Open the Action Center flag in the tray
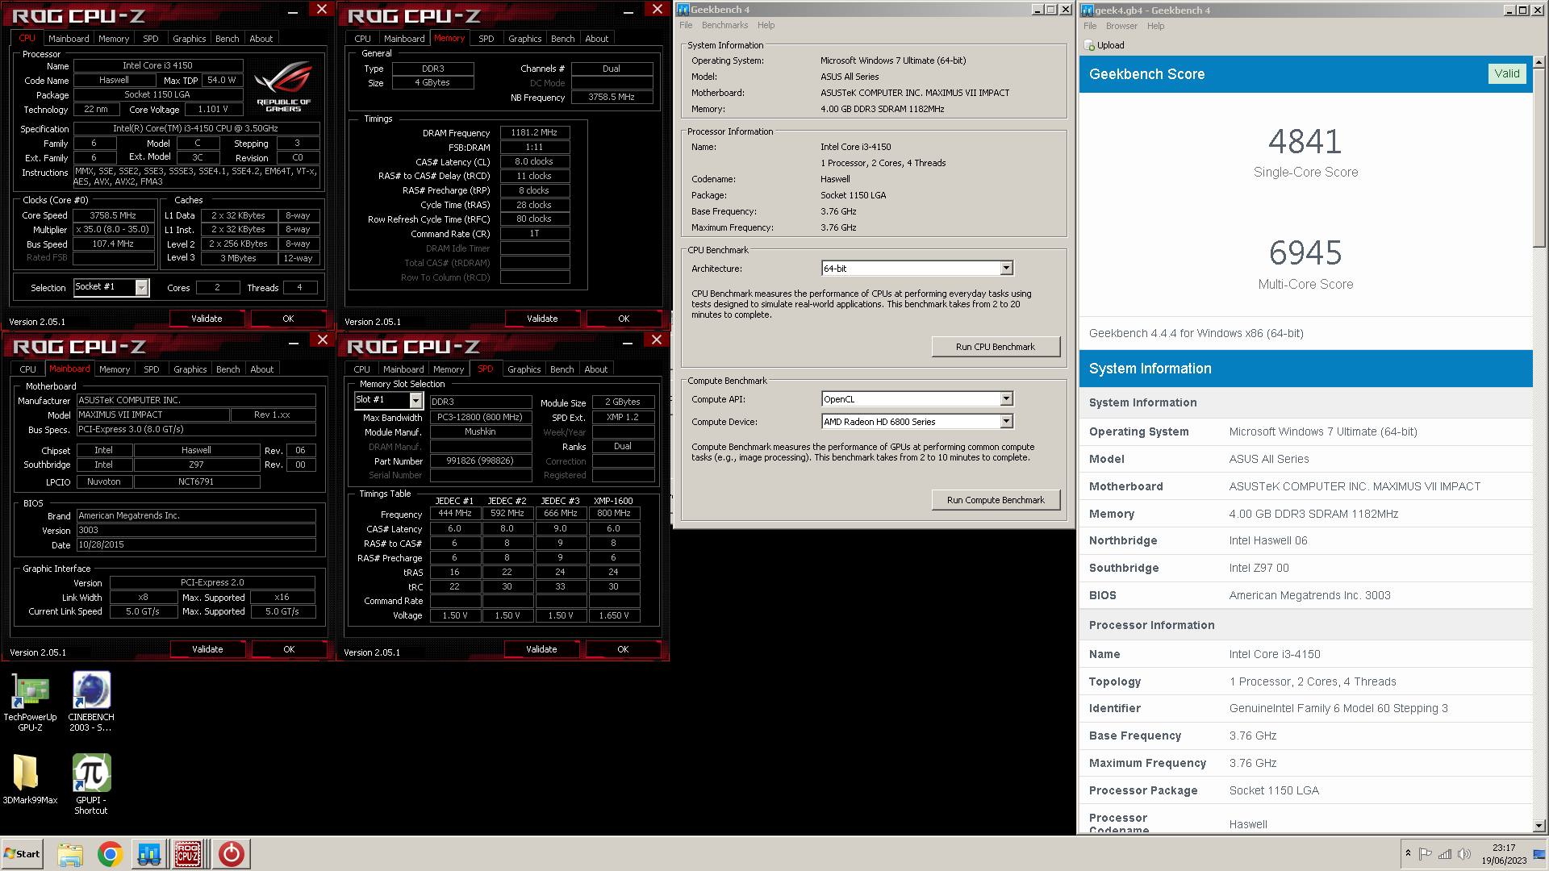1549x871 pixels. (1426, 854)
